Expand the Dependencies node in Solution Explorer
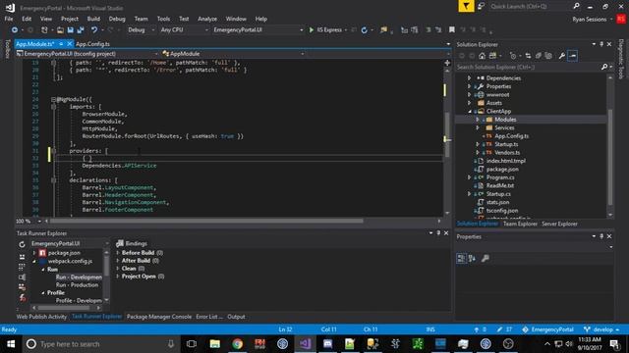The height and width of the screenshot is (353, 629). (x=469, y=78)
